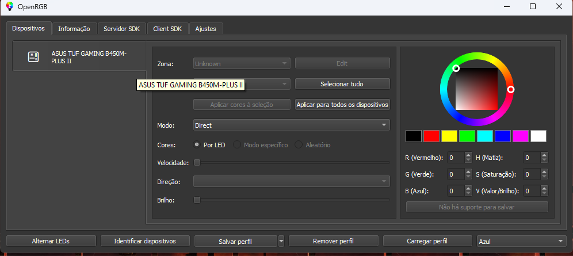Image resolution: width=573 pixels, height=256 pixels.
Task: Pick the green color swatch
Action: click(x=467, y=136)
